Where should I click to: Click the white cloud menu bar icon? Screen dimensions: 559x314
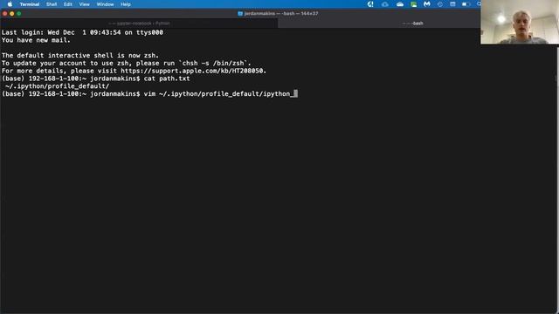400,4
